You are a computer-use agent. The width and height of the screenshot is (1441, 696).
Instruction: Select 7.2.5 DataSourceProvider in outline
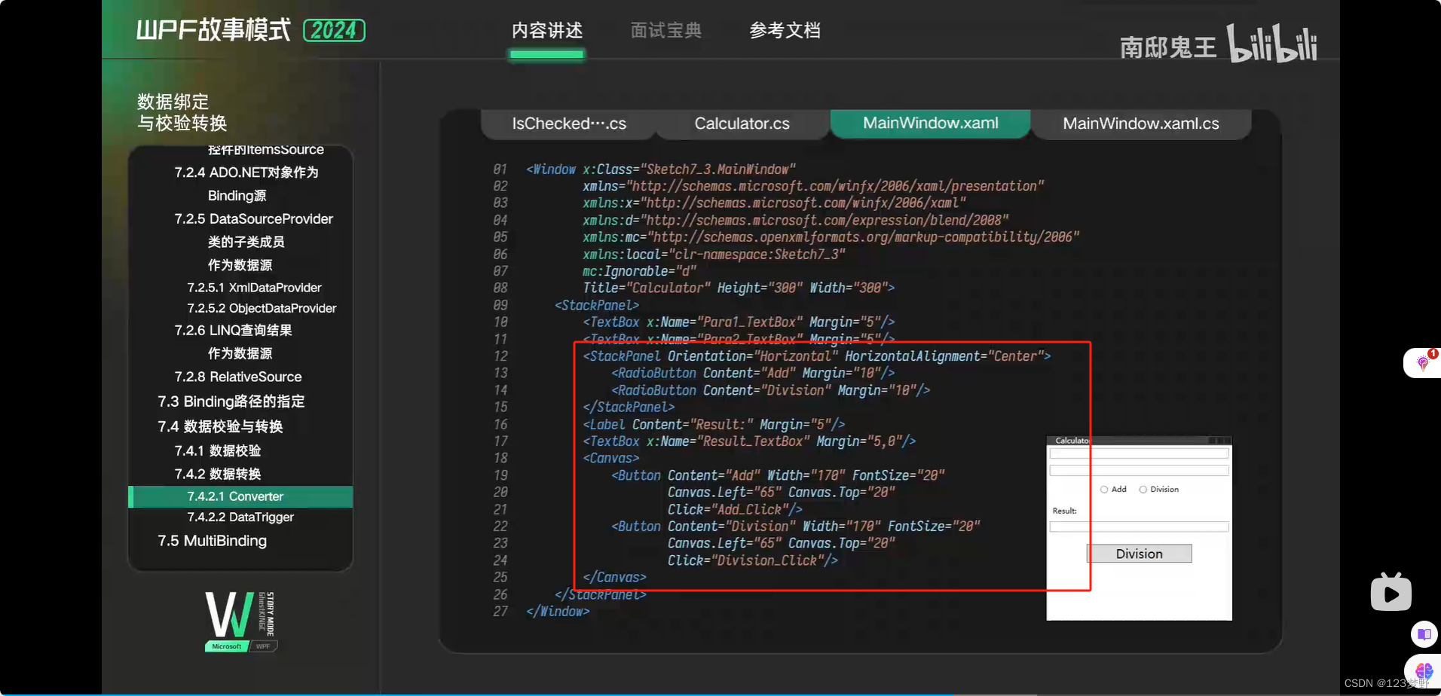(253, 219)
